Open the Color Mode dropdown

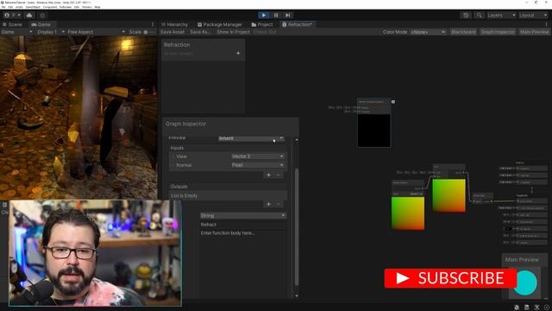pyautogui.click(x=428, y=32)
